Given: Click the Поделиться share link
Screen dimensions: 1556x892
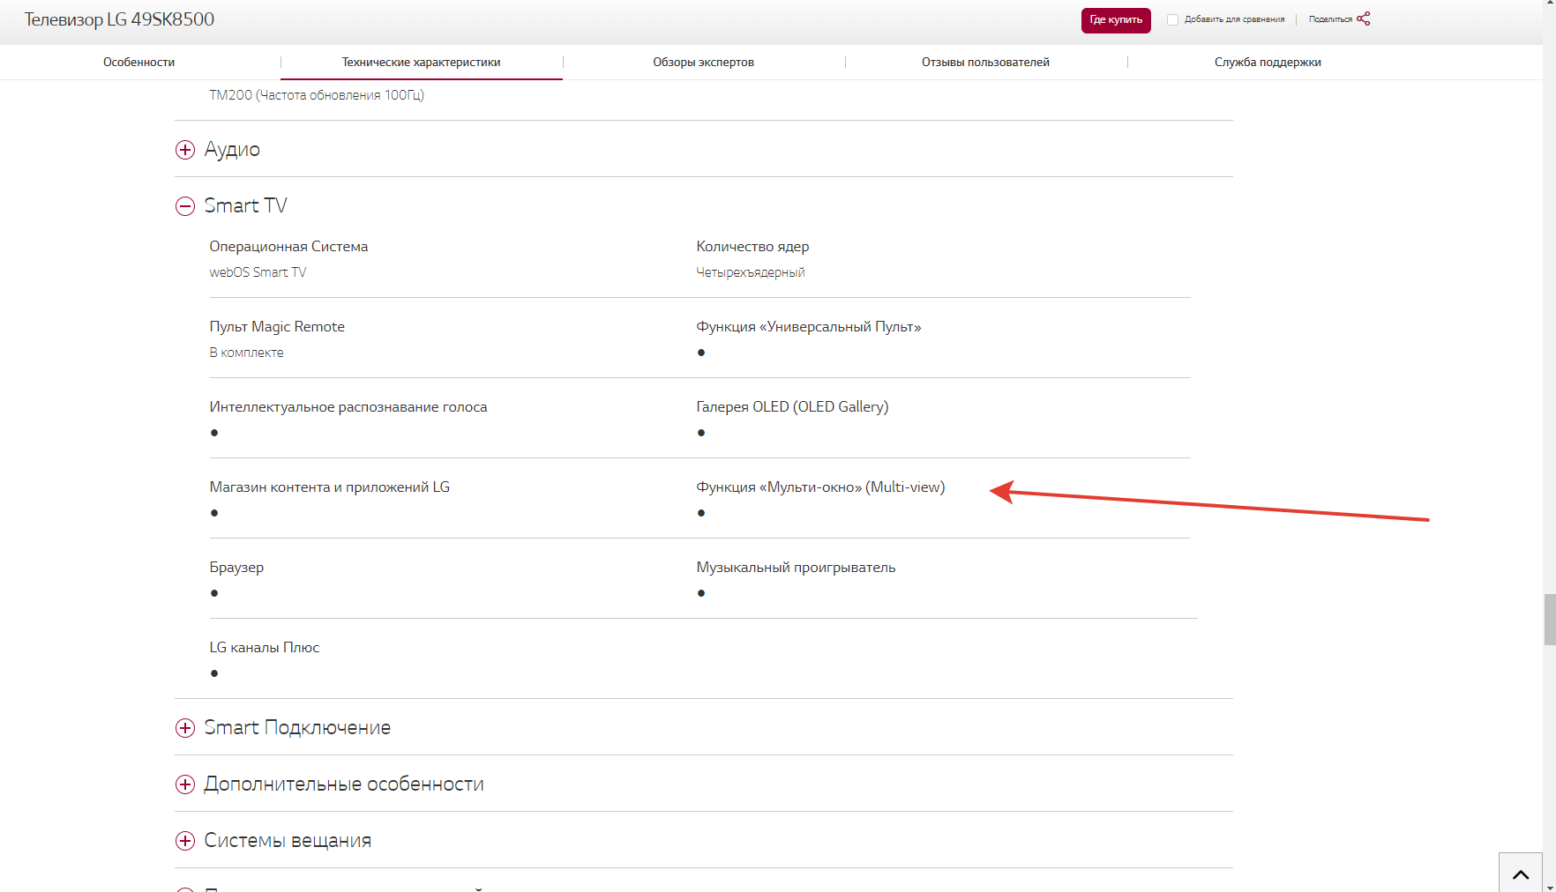Looking at the screenshot, I should (1330, 19).
